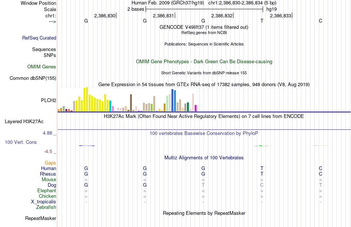Viewport: 351px width, 227px height.
Task: Click the C base in the Dog alignment row
Action: click(262, 185)
